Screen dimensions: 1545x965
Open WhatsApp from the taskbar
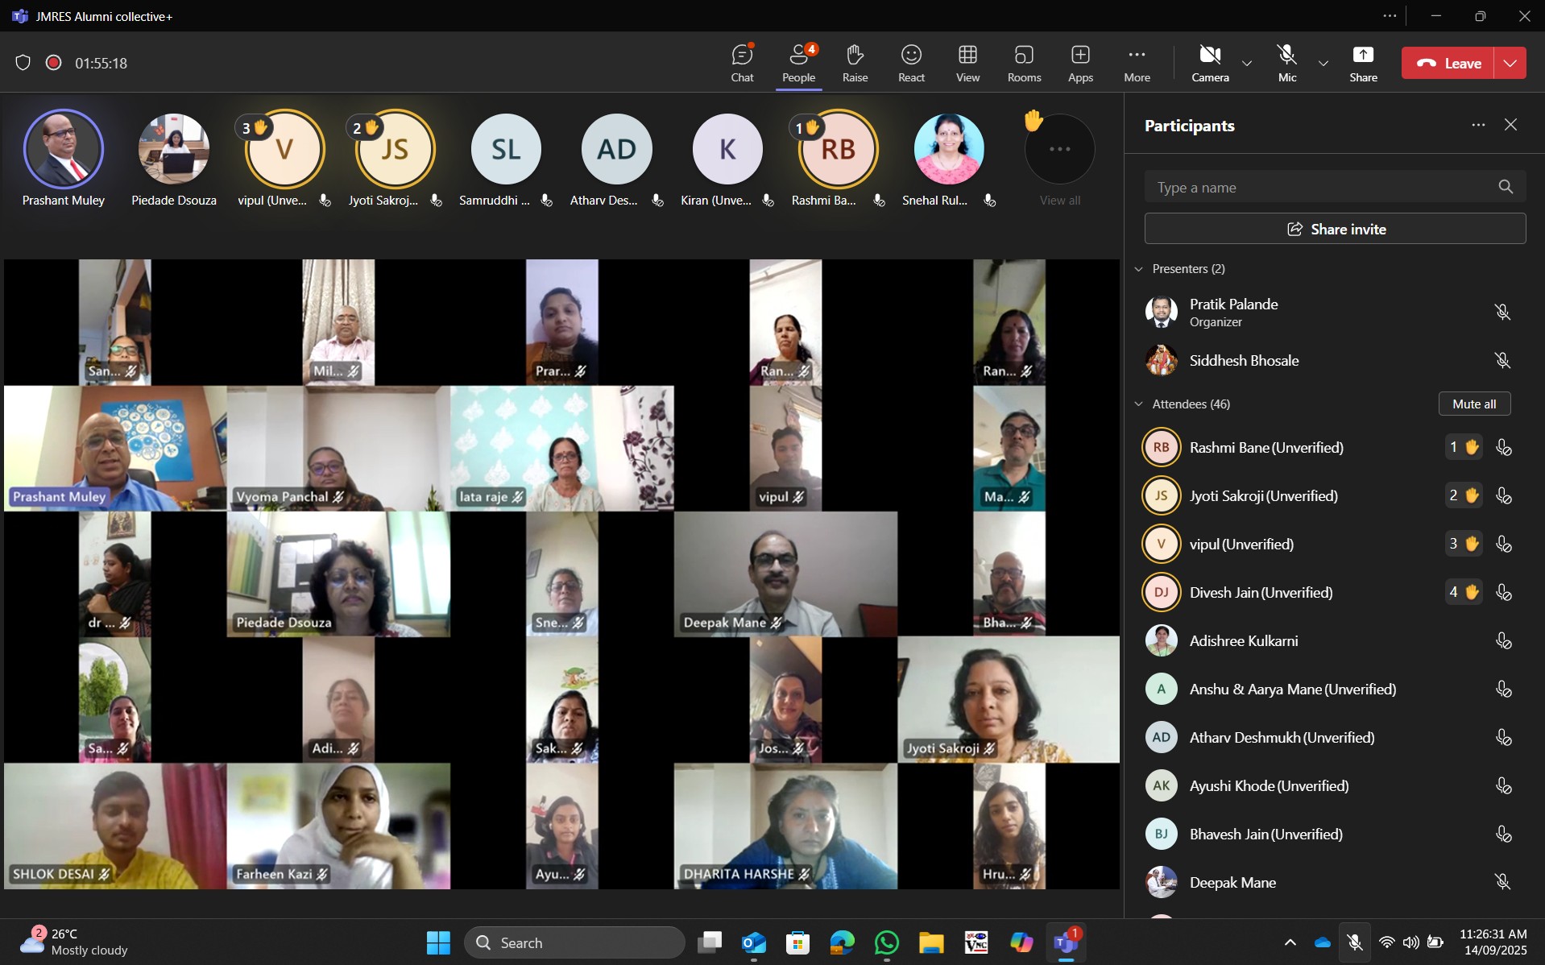coord(886,942)
